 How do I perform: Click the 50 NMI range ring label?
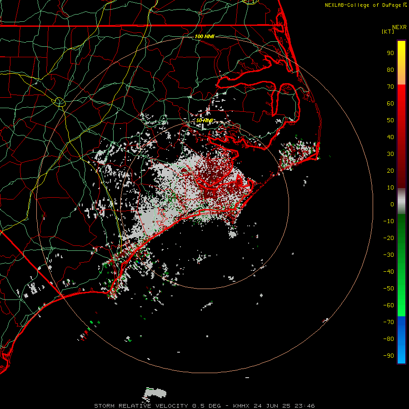tap(204, 120)
